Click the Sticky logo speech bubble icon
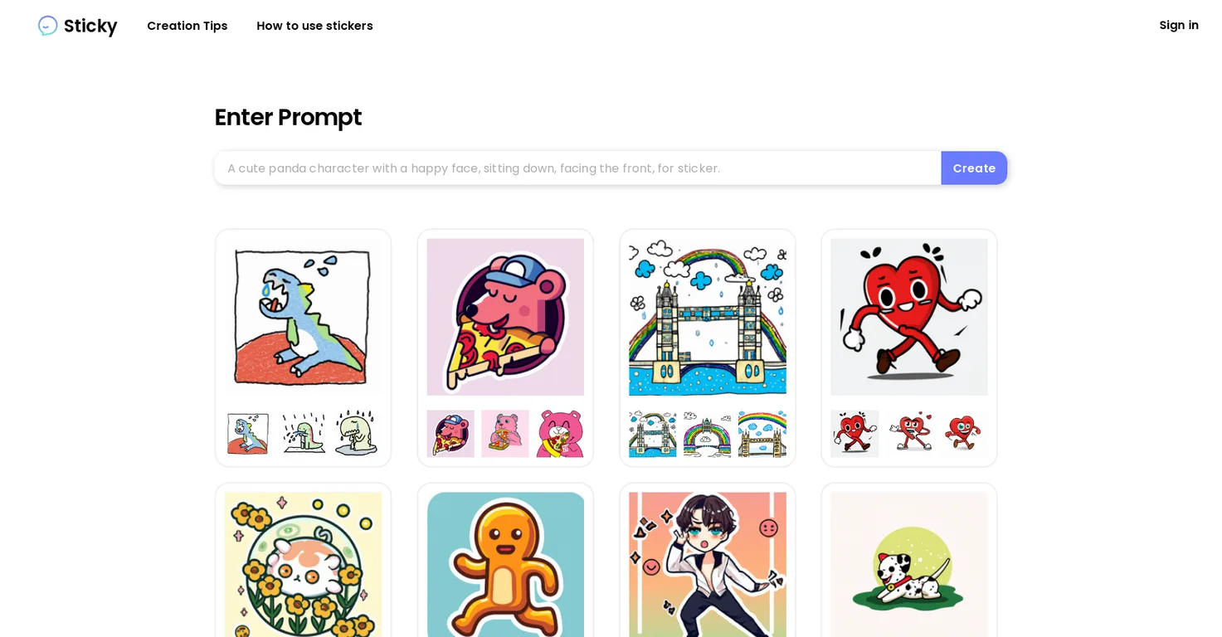The image size is (1222, 637). coord(48,26)
